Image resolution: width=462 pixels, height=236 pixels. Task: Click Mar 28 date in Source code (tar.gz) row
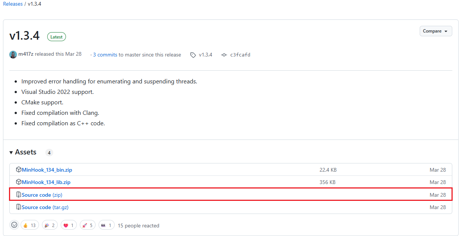pos(438,207)
